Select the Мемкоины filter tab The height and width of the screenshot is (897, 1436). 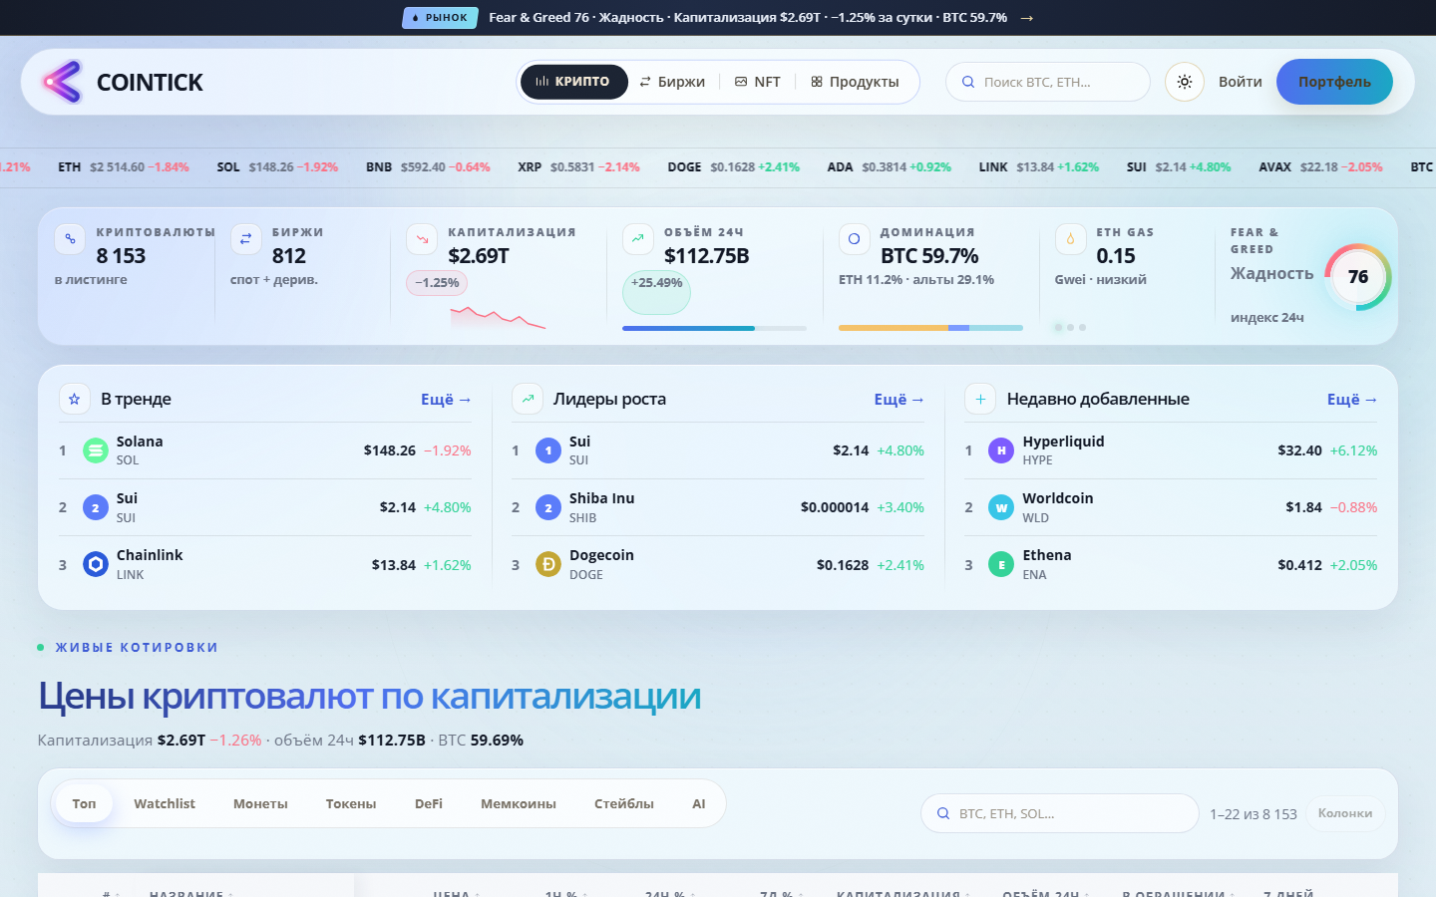(x=519, y=803)
